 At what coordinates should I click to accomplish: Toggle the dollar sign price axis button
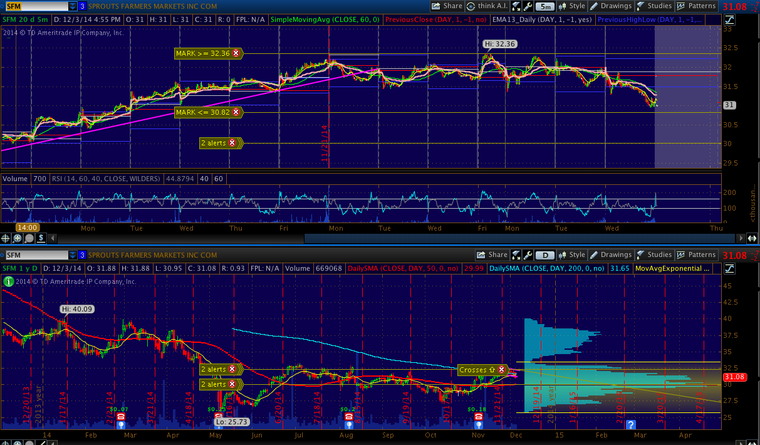tap(41, 238)
